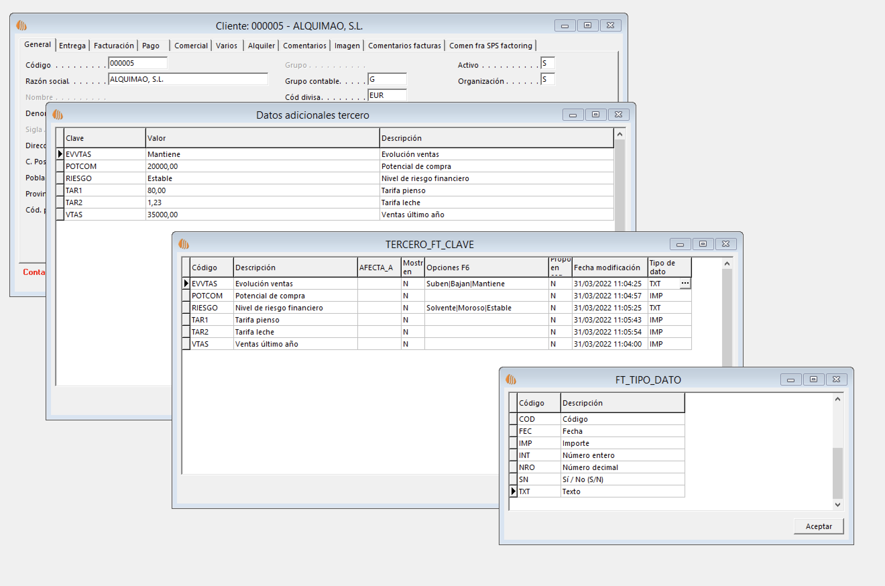Select the IMP Importe row selector
Screen dimensions: 885x586
point(513,443)
